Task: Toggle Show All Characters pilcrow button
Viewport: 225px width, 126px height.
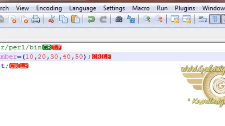Action: (x=215, y=19)
